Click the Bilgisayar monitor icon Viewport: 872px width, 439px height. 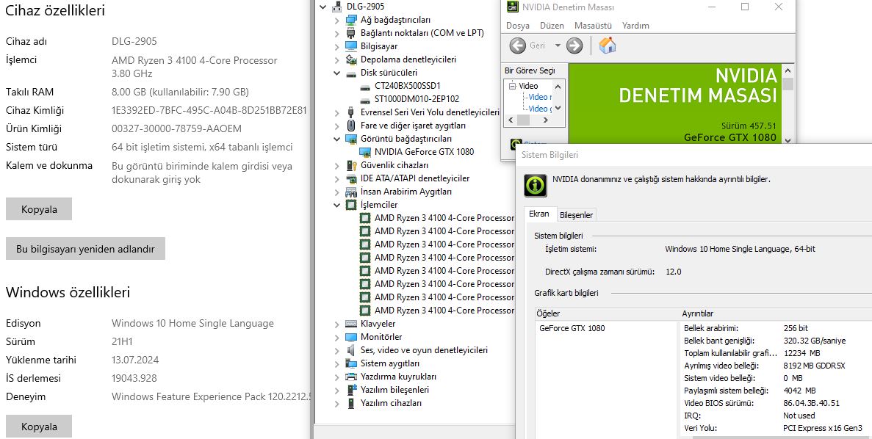tap(351, 46)
